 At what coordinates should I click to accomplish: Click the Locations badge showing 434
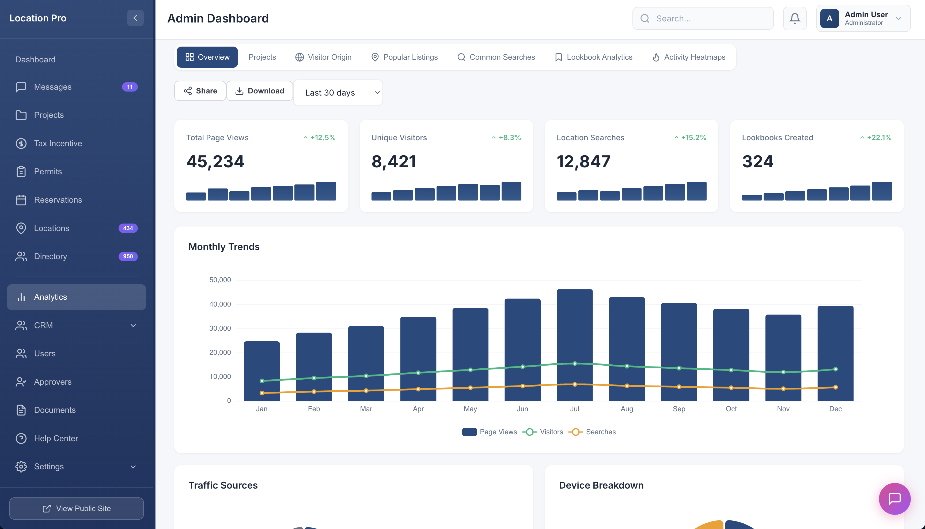(128, 228)
